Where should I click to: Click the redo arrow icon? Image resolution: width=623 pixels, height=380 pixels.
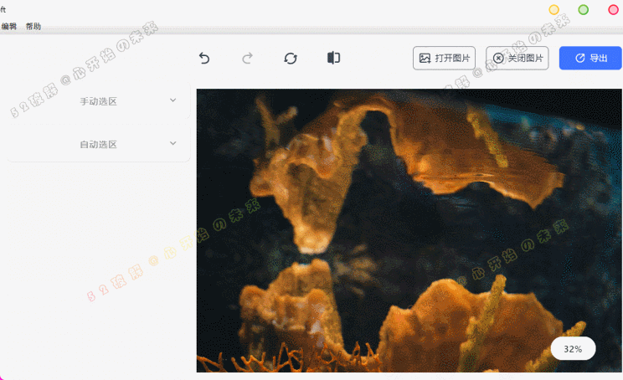(x=247, y=58)
